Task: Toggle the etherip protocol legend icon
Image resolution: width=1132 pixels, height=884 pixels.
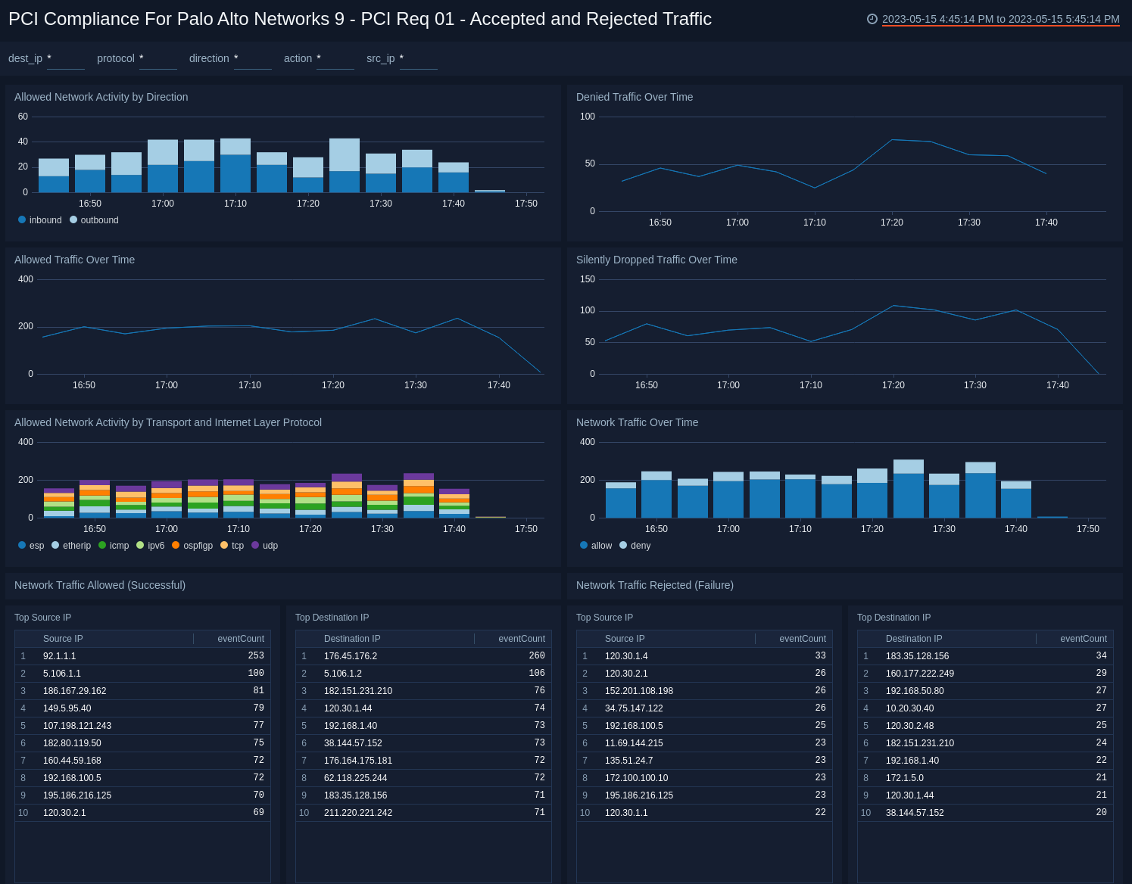Action: (x=56, y=545)
